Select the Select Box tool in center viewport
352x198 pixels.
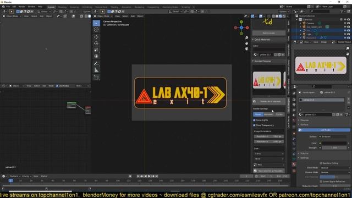[x=96, y=23]
